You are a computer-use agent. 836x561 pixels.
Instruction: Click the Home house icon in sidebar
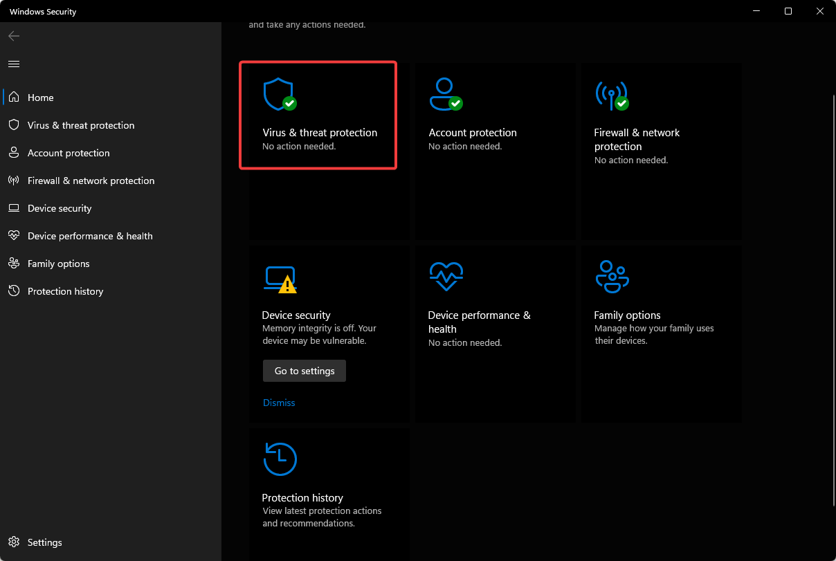(x=14, y=98)
